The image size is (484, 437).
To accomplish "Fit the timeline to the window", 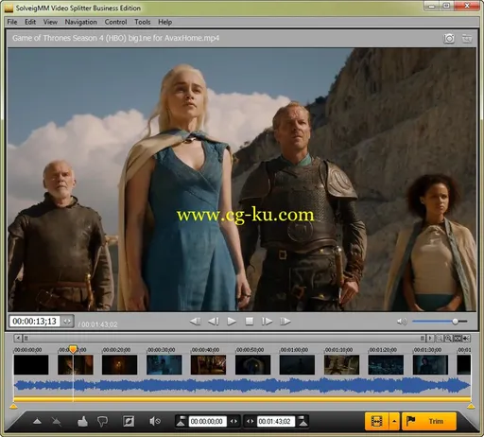I will click(458, 339).
